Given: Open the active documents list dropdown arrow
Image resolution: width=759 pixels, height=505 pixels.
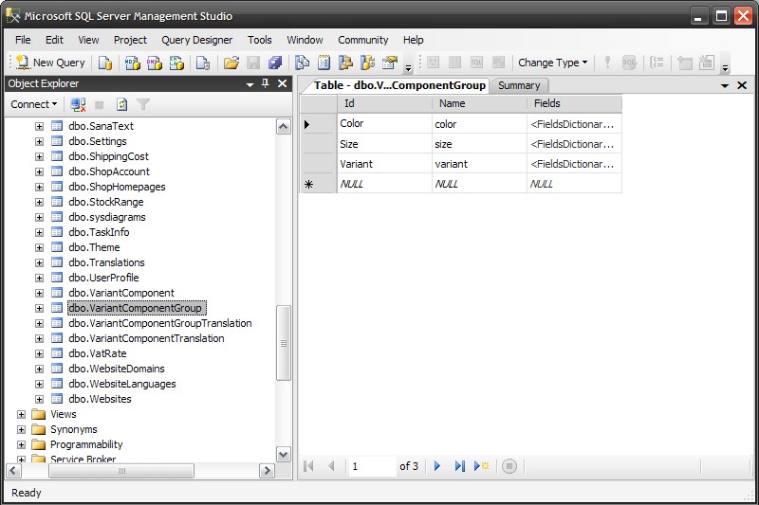Looking at the screenshot, I should (725, 86).
